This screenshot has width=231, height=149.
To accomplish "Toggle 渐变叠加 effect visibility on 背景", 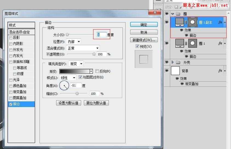I will coord(182,84).
